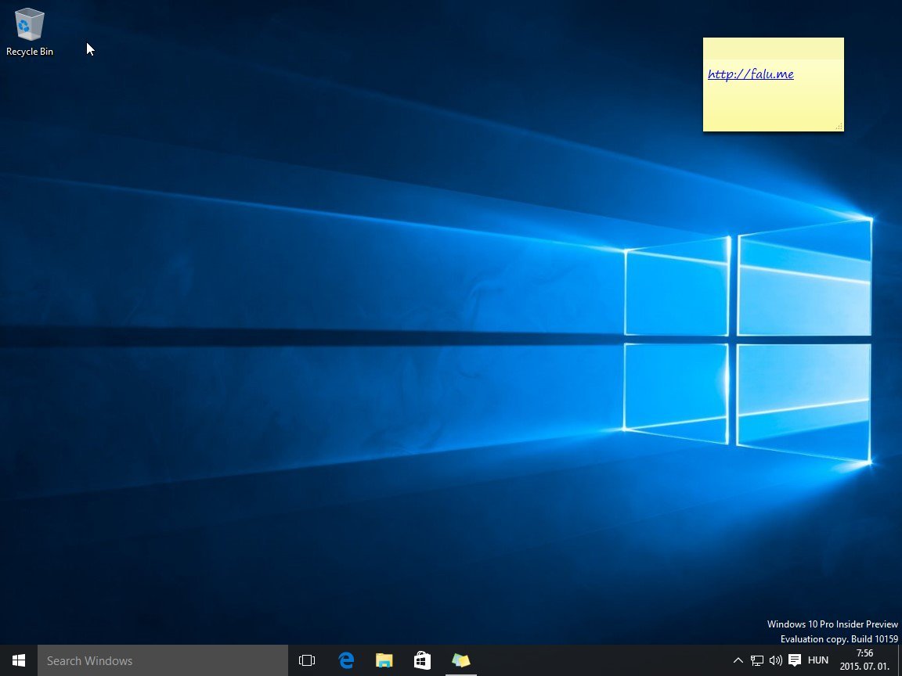Open the Start menu Windows logo
The height and width of the screenshot is (676, 902).
click(x=19, y=660)
